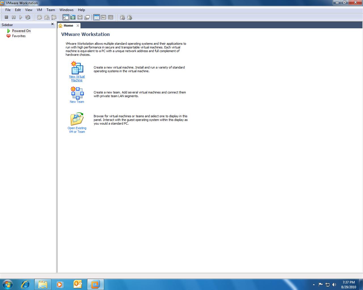Click the New Team icon
The image size is (363, 290).
coord(77,93)
